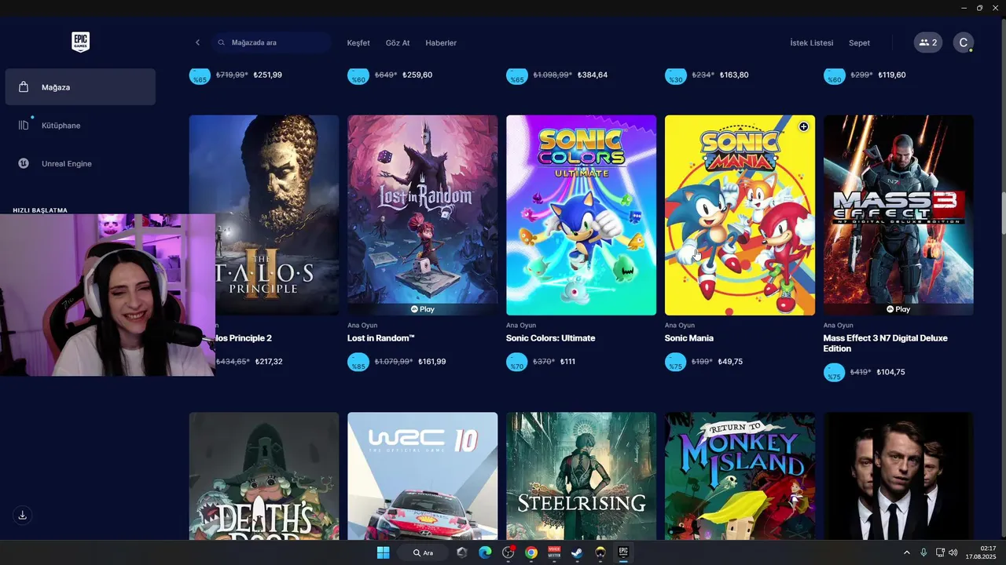Image resolution: width=1006 pixels, height=565 pixels.
Task: Open Google Chrome from the taskbar
Action: pos(531,552)
